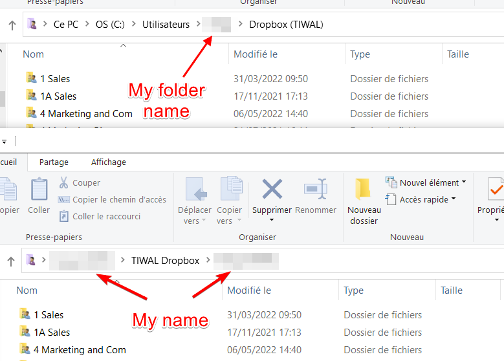Sort by Modifié le column in the lower window
Screen dimensions: 504x361
click(249, 290)
